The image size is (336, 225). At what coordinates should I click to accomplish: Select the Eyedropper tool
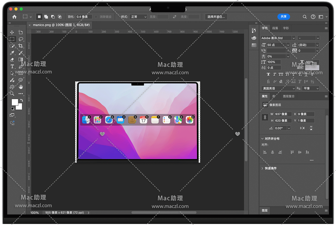coord(12,53)
